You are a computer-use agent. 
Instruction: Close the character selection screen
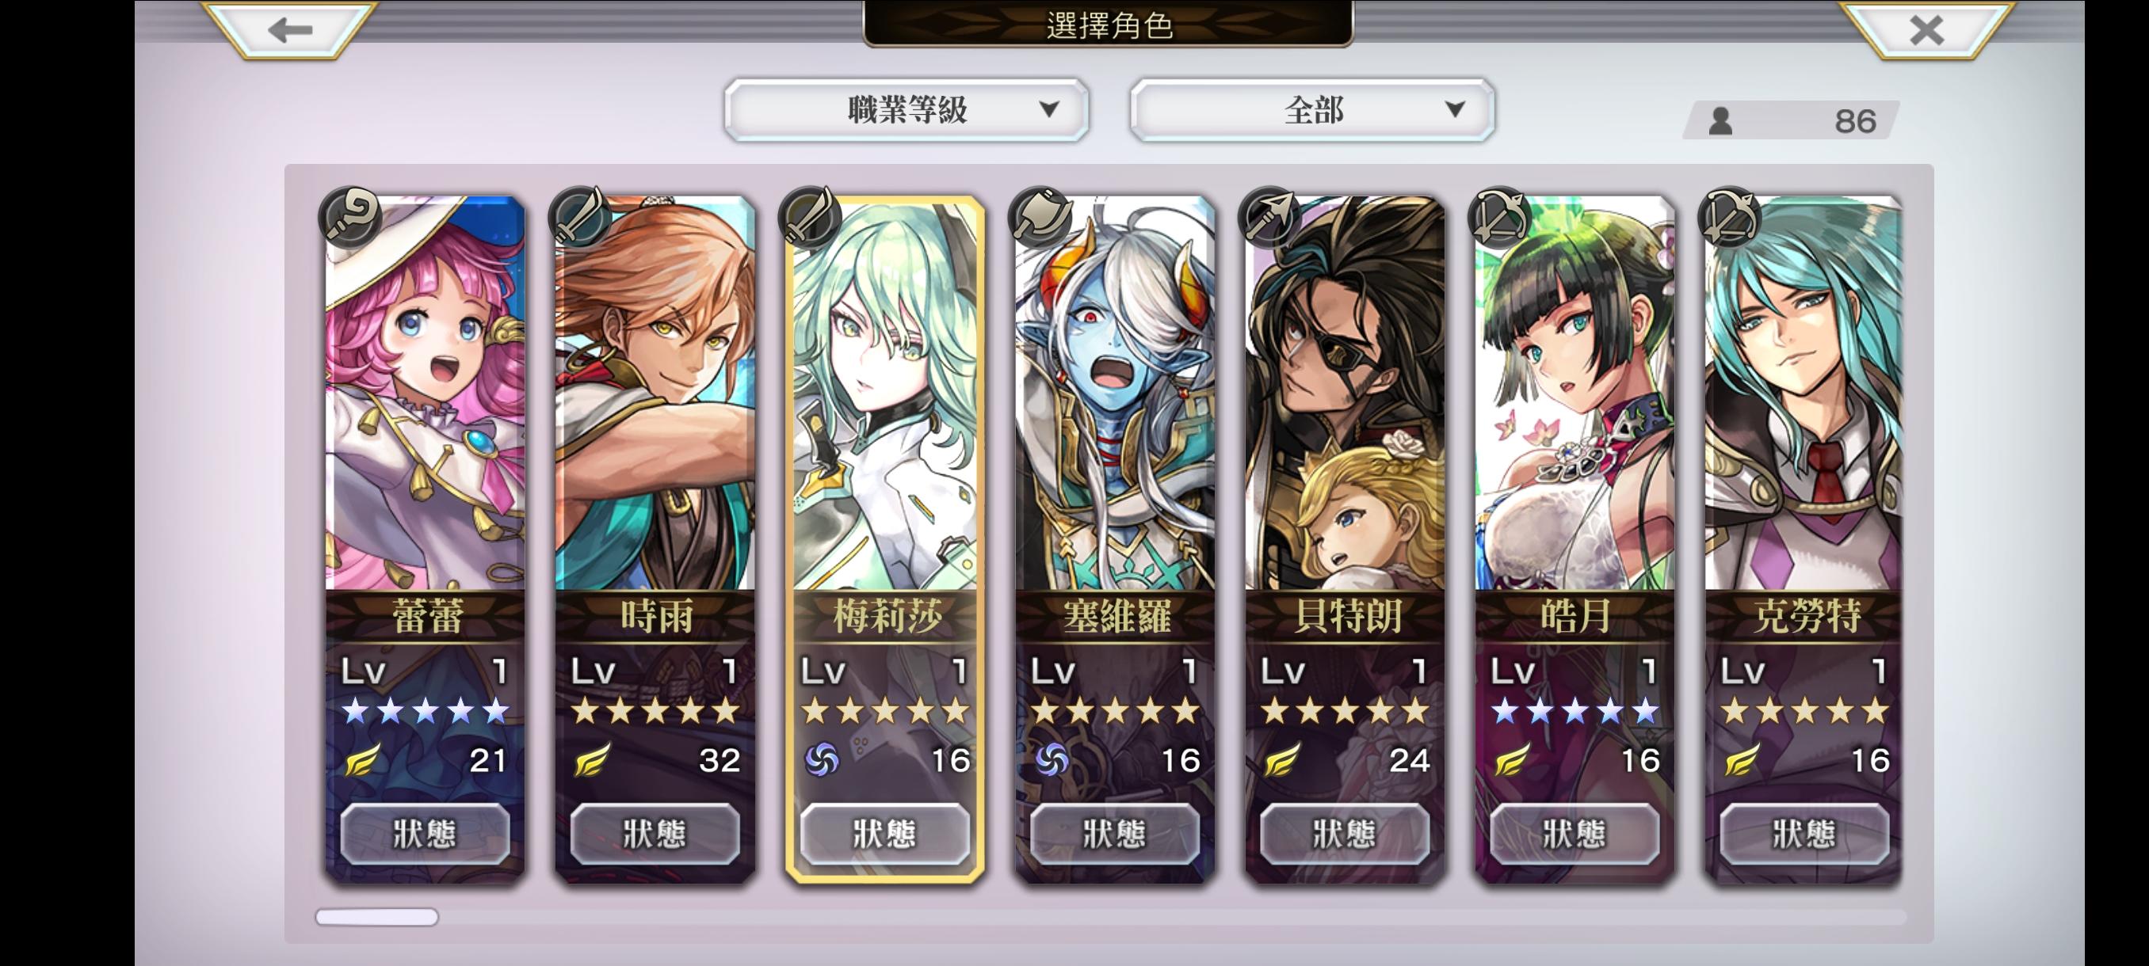(x=1926, y=30)
